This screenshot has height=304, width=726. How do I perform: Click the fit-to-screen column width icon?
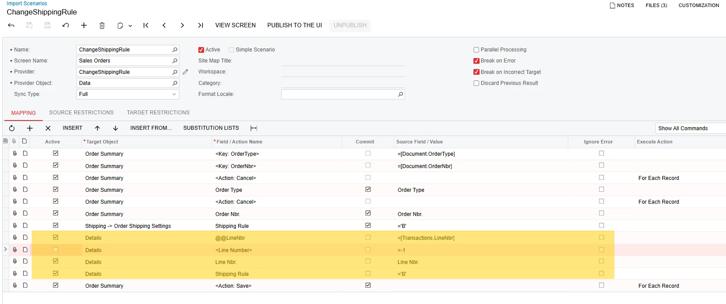pos(254,128)
